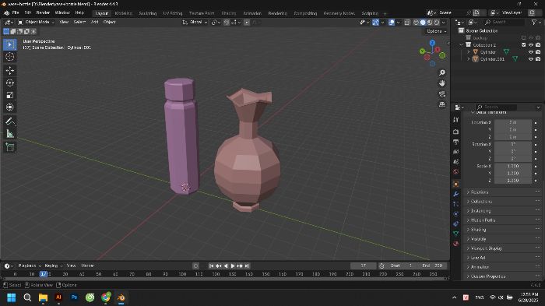
Task: Hide Collection 2 with eye icon
Action: [x=531, y=45]
